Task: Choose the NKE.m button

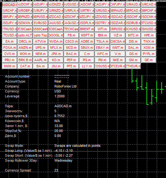Action: (x=118, y=60)
